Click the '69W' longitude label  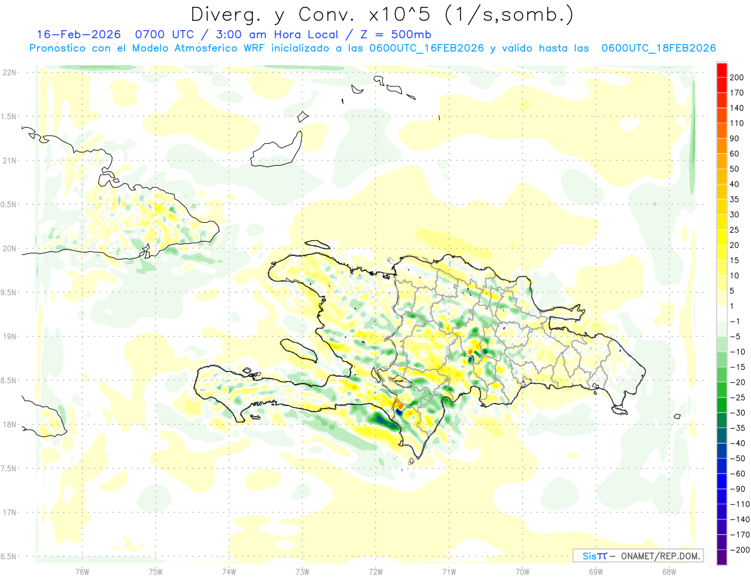(596, 571)
